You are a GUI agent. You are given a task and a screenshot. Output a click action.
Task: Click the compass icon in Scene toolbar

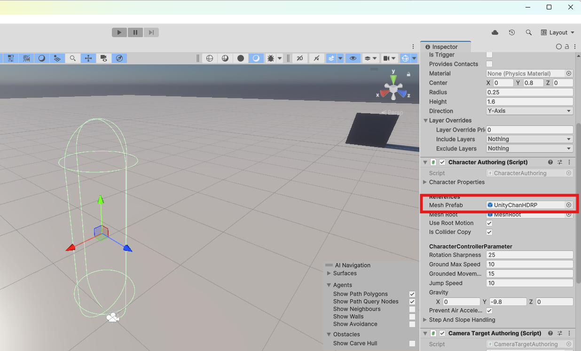pos(119,58)
